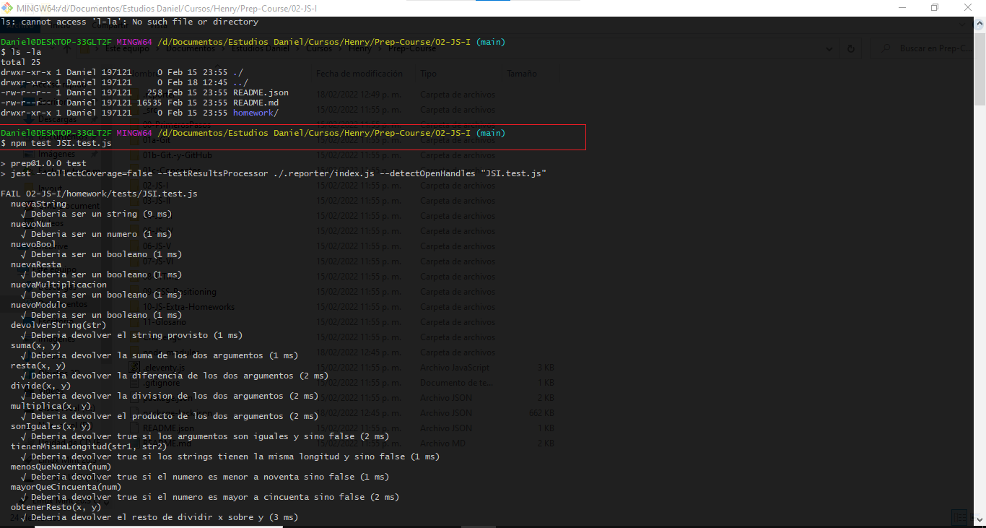
Task: Click 'homework/' directory in the ls listing
Action: click(256, 113)
